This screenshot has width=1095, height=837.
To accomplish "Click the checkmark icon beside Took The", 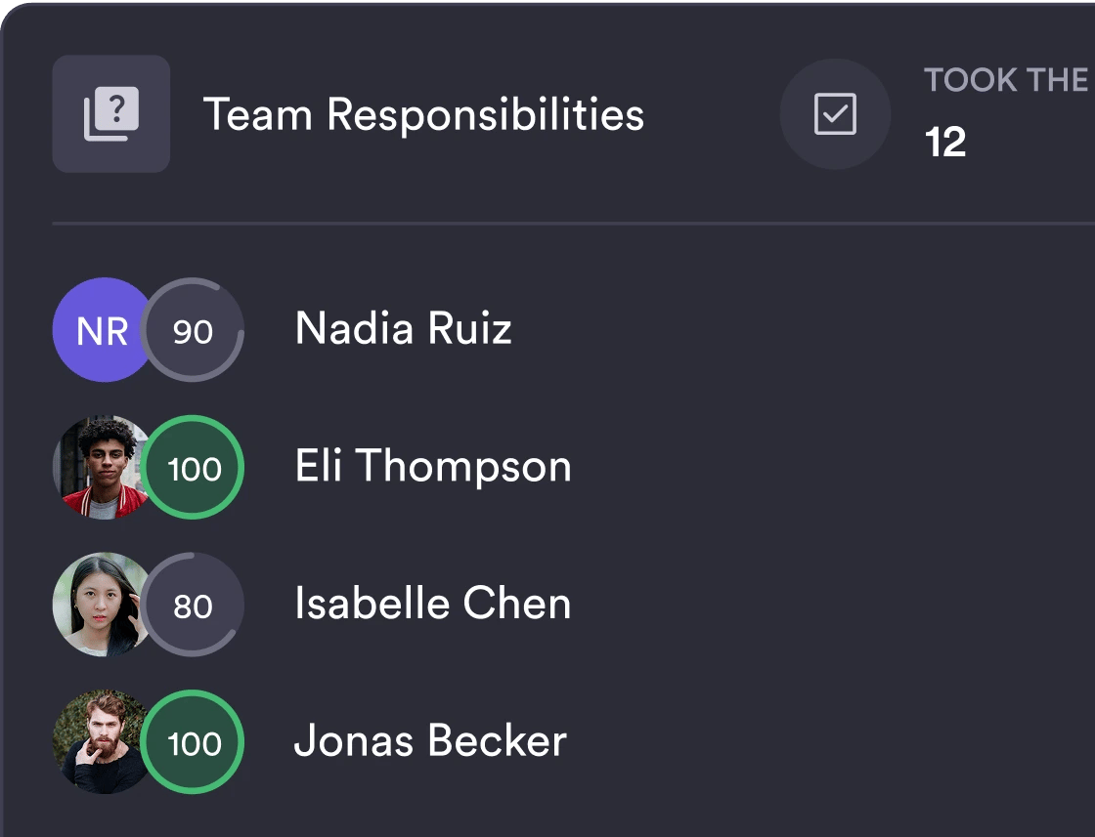I will click(x=835, y=114).
